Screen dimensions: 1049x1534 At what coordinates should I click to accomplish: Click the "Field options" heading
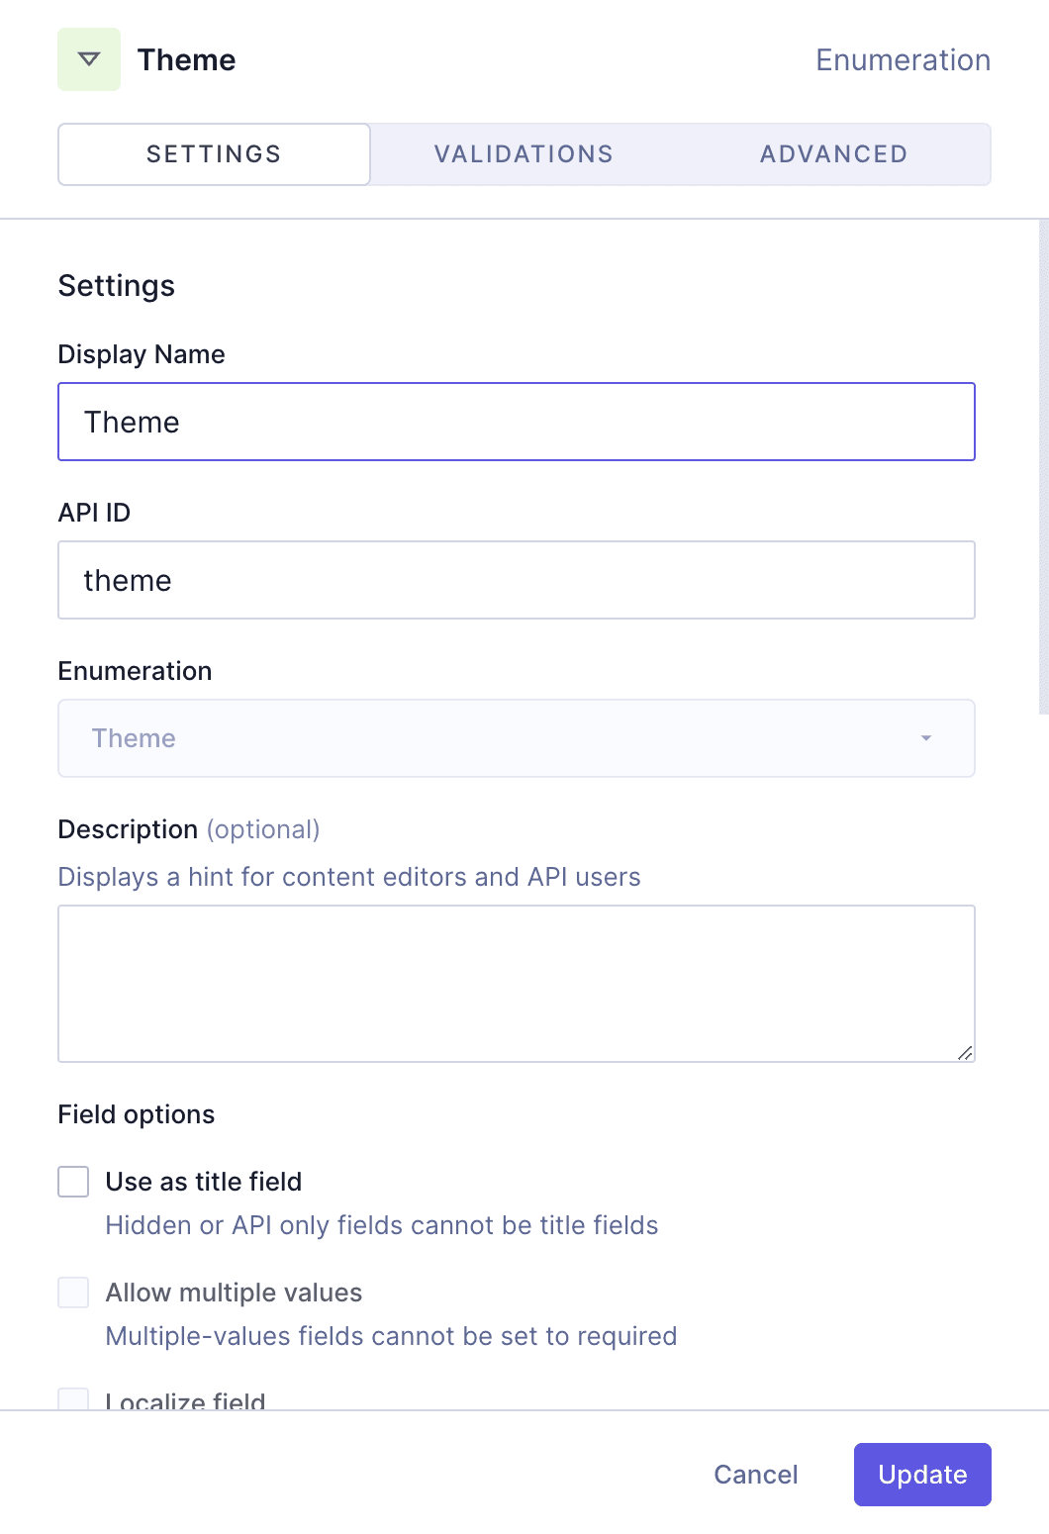pyautogui.click(x=136, y=1114)
